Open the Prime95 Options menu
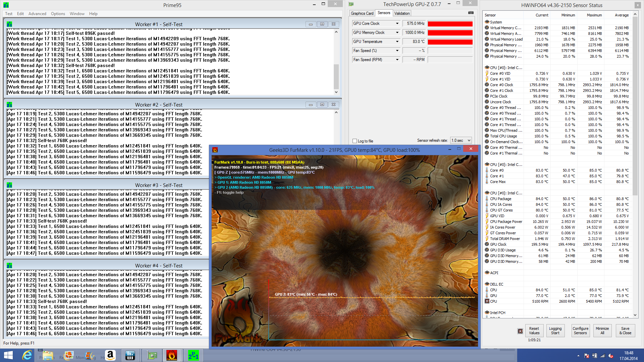This screenshot has height=362, width=644. (x=58, y=14)
